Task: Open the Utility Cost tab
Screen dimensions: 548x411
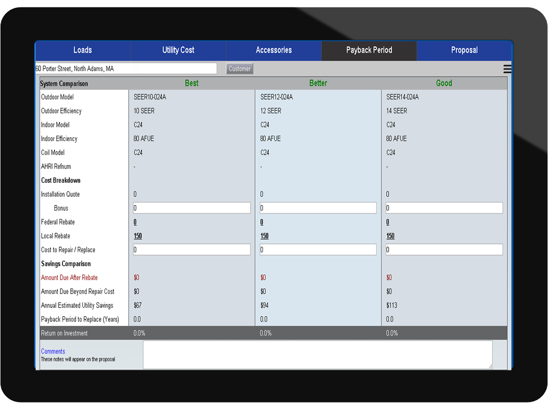Action: [x=178, y=50]
